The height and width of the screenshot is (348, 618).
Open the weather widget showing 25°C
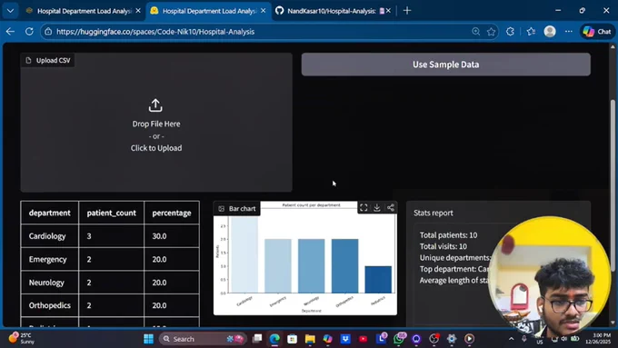(22, 338)
